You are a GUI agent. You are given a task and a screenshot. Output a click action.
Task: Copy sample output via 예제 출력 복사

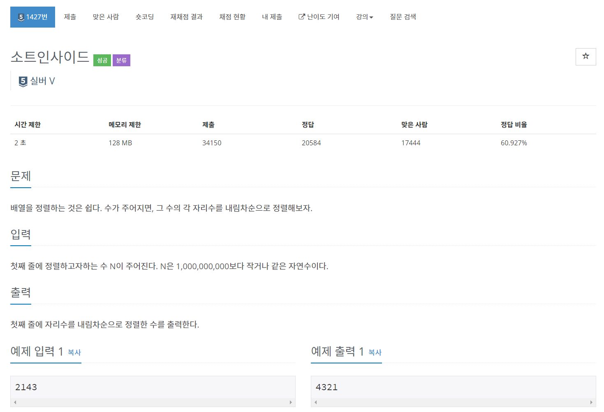pos(375,352)
